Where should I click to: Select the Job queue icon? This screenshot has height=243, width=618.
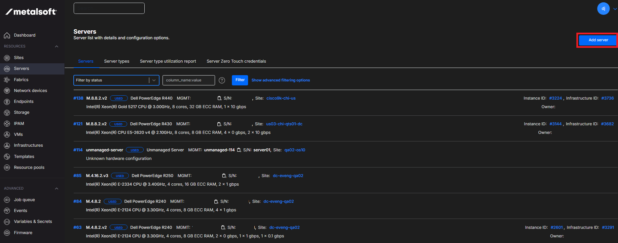[x=7, y=200]
